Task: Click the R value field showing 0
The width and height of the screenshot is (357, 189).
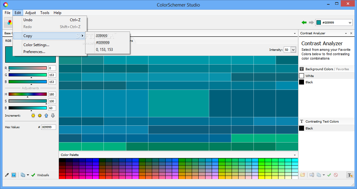Action: pyautogui.click(x=52, y=68)
